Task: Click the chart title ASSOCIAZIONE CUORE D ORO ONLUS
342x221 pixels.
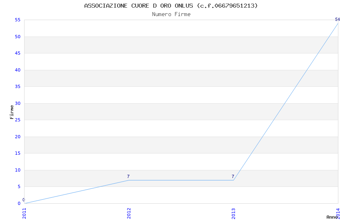Action: pos(138,6)
